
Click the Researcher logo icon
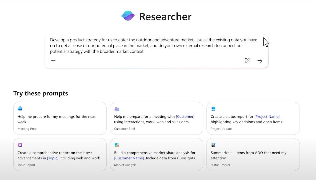(128, 16)
